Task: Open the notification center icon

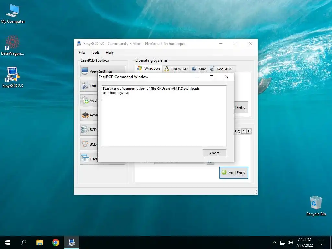Action: (321, 243)
